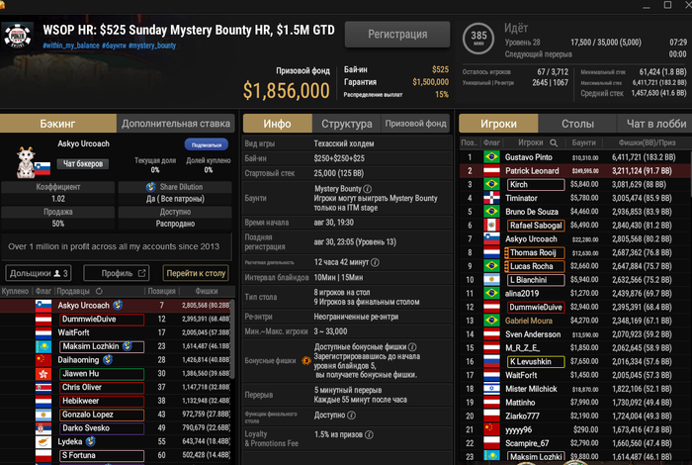
Task: Click the Регистрация button
Action: (397, 35)
